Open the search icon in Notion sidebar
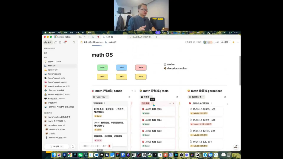 pyautogui.click(x=74, y=43)
